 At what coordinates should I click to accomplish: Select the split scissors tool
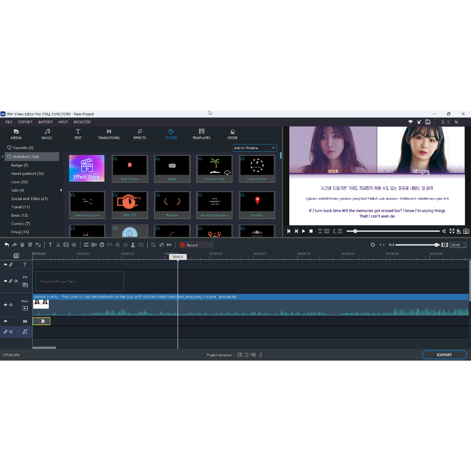58,245
